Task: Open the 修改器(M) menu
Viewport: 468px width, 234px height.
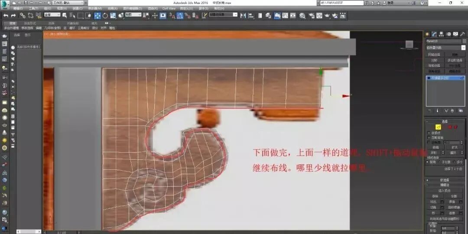Action: pyautogui.click(x=95, y=9)
